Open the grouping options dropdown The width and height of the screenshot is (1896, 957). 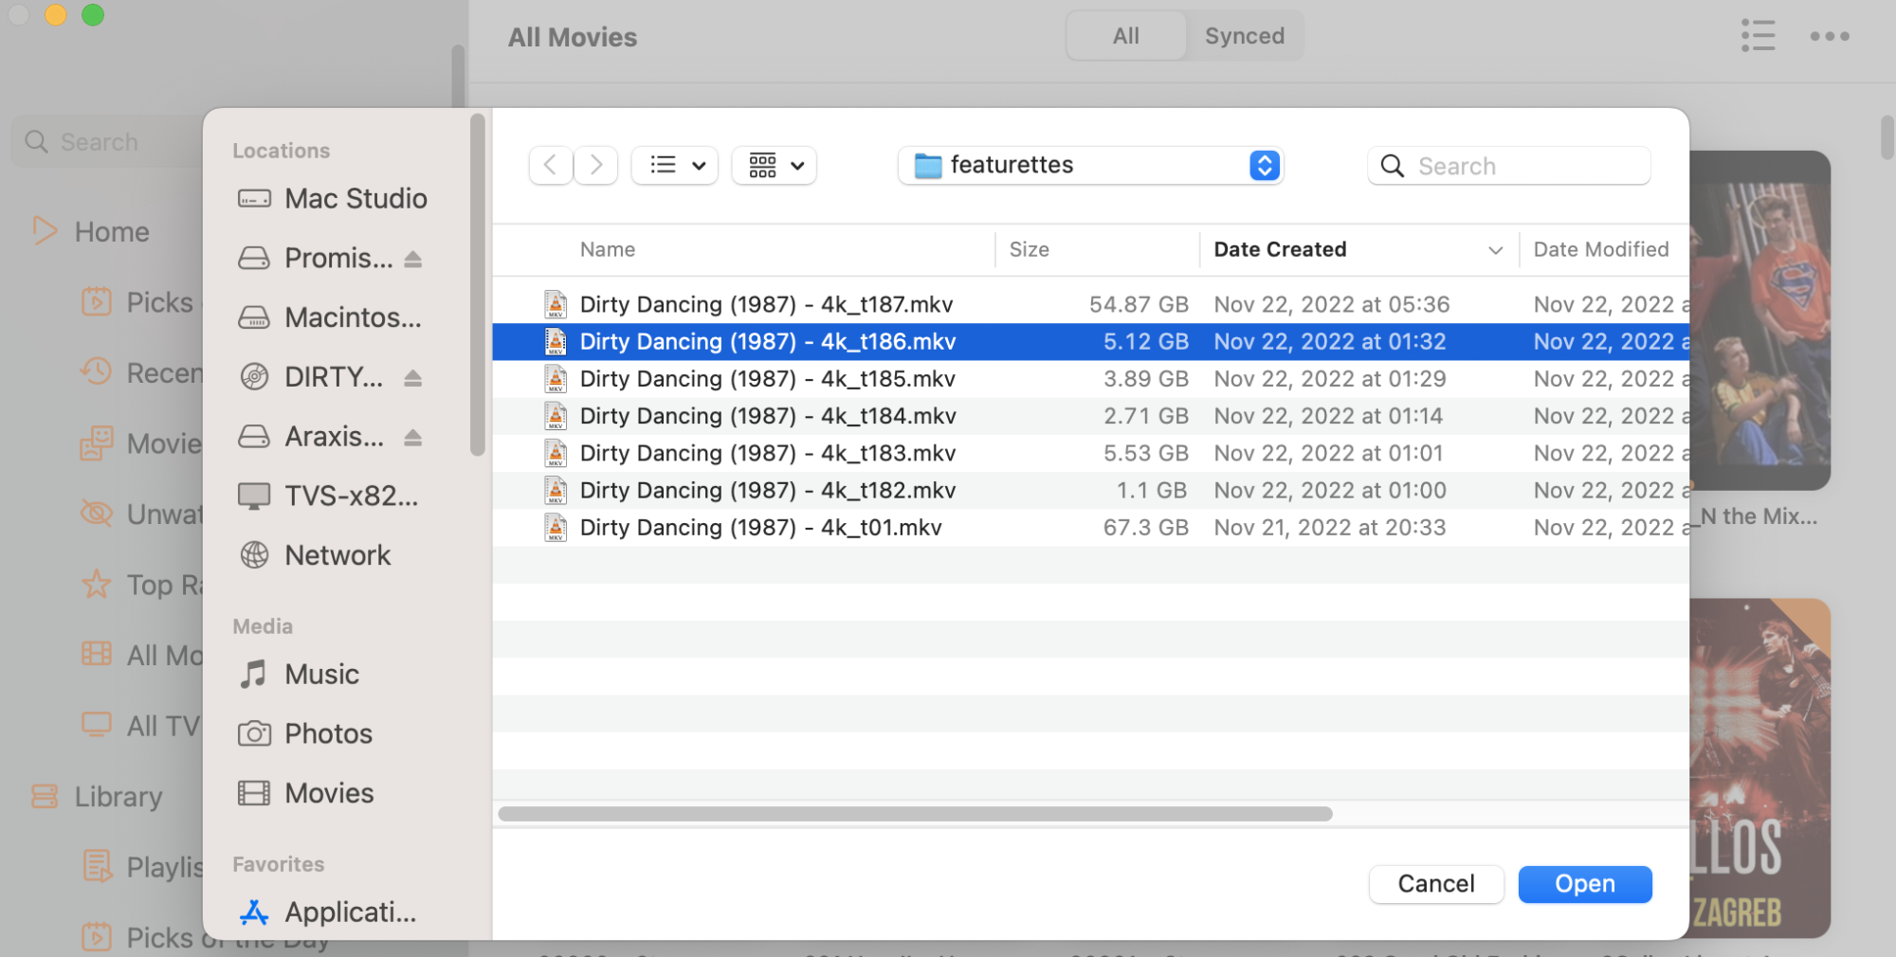click(x=775, y=165)
